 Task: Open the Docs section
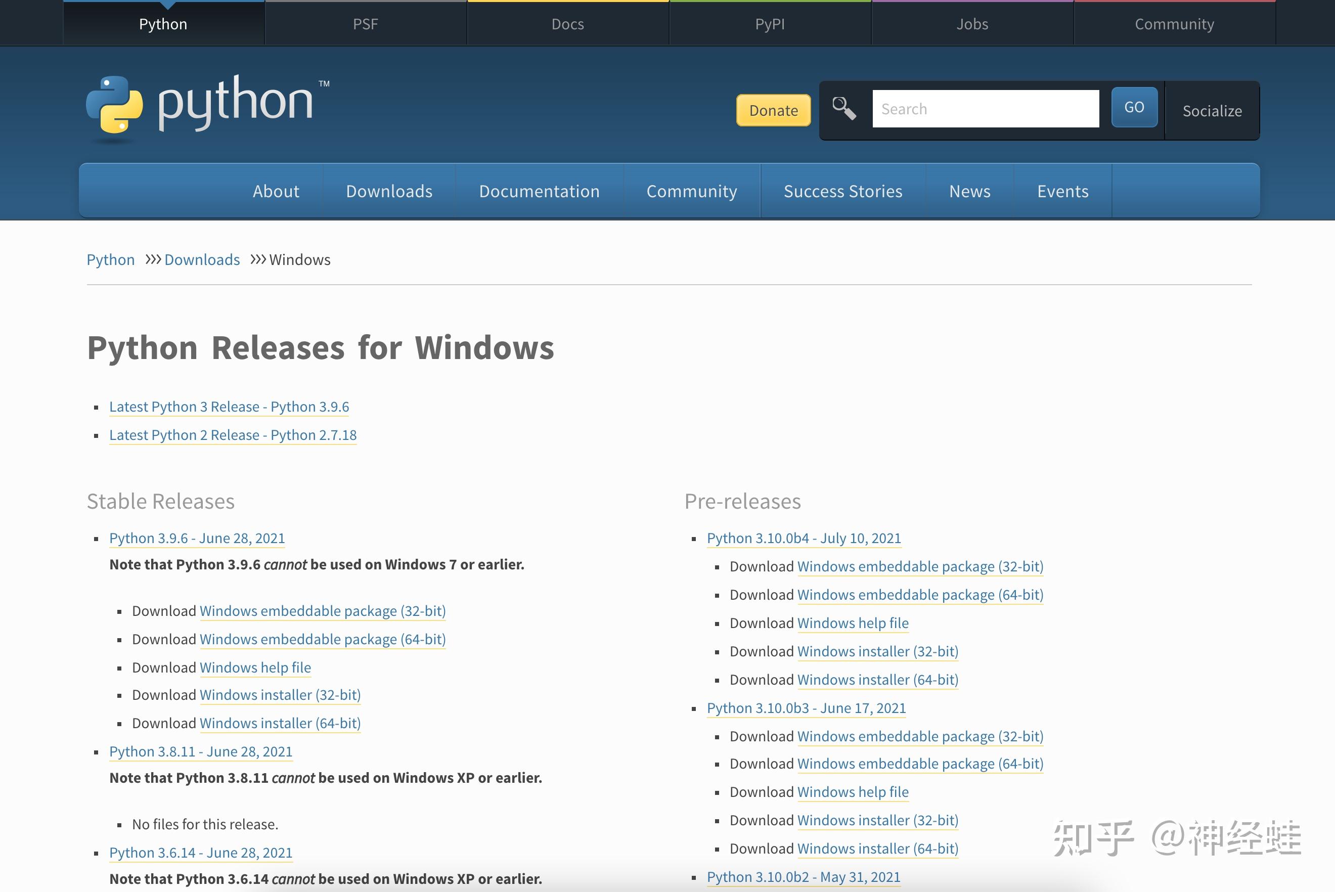pyautogui.click(x=567, y=23)
